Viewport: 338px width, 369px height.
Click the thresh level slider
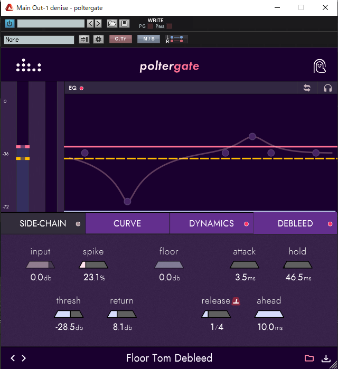[x=69, y=314]
